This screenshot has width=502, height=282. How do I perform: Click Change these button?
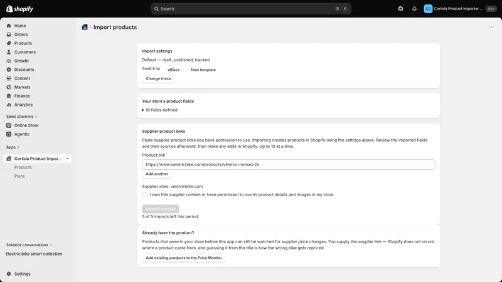pyautogui.click(x=159, y=79)
